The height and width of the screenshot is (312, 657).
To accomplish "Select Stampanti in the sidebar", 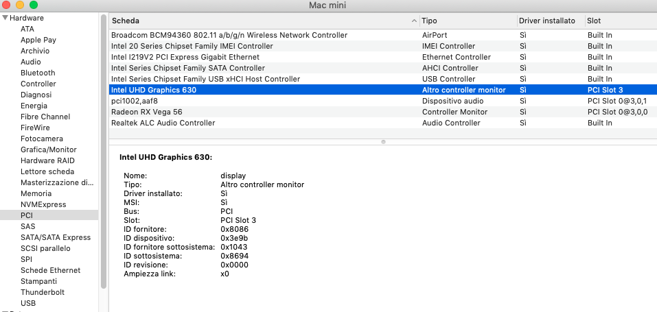I will 38,281.
